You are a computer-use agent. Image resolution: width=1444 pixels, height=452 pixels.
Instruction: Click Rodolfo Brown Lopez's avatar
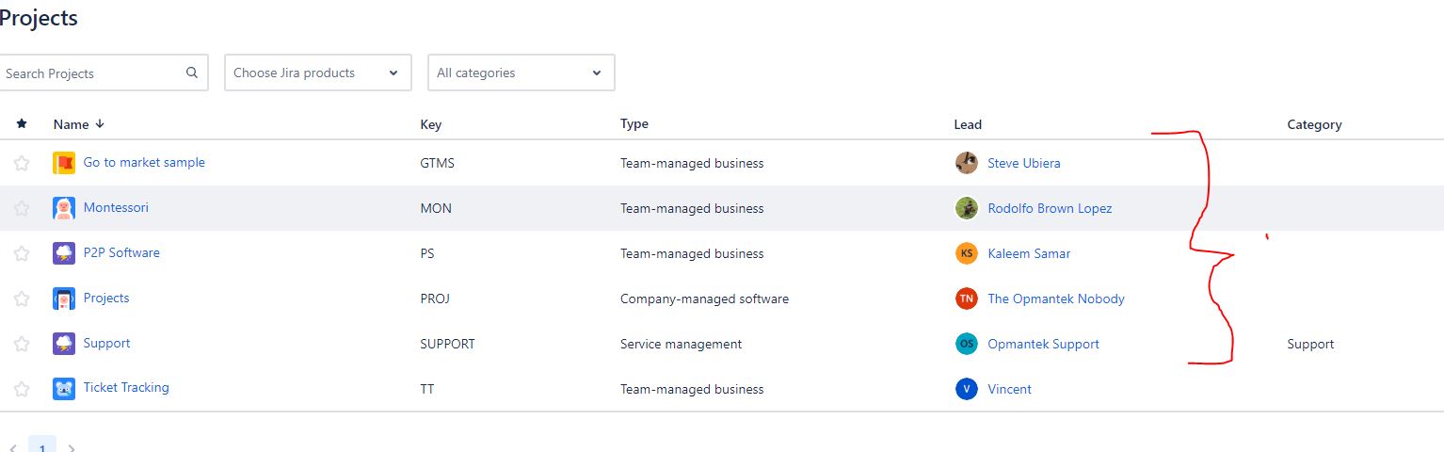[x=967, y=208]
